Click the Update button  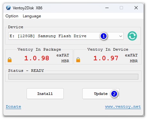pyautogui.click(x=101, y=94)
